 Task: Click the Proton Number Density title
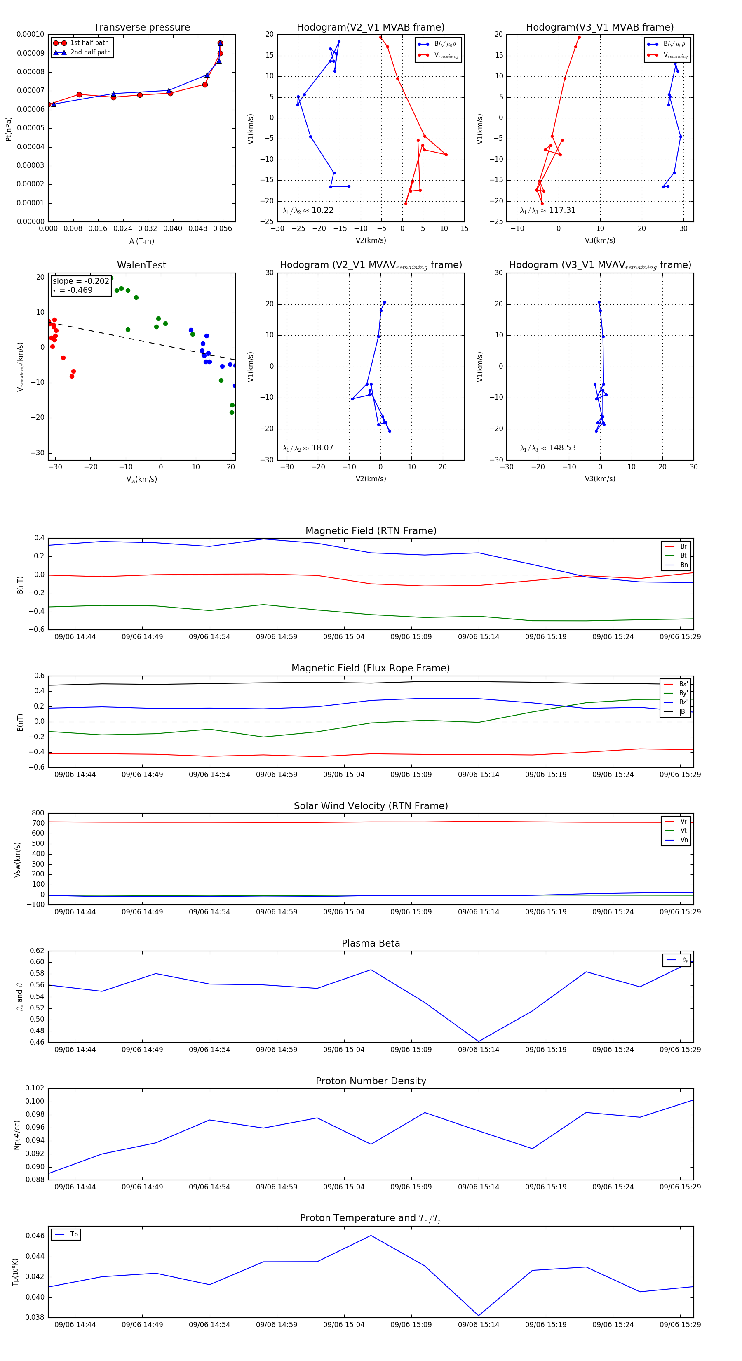tap(371, 1081)
